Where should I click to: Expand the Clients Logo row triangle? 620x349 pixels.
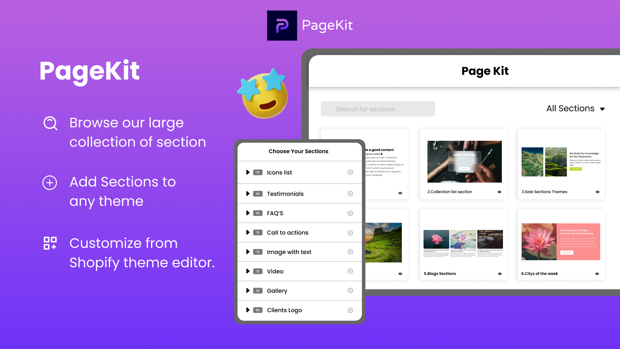coord(248,310)
